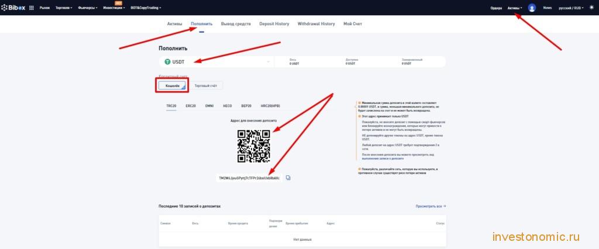Open the Рынок menu item
Viewport: 599px width, 249px height.
(x=44, y=8)
